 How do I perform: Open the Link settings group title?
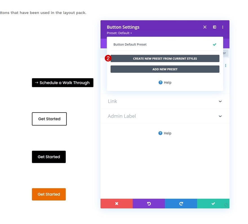tap(112, 101)
